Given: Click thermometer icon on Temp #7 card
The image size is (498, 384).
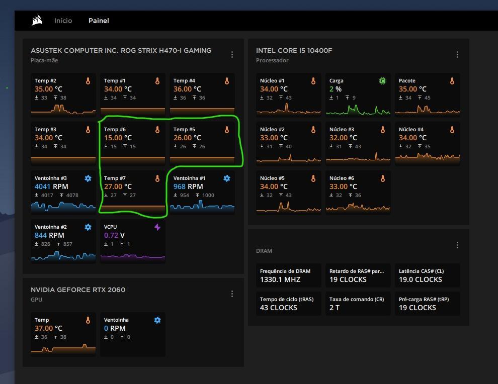Looking at the screenshot, I should [x=157, y=178].
